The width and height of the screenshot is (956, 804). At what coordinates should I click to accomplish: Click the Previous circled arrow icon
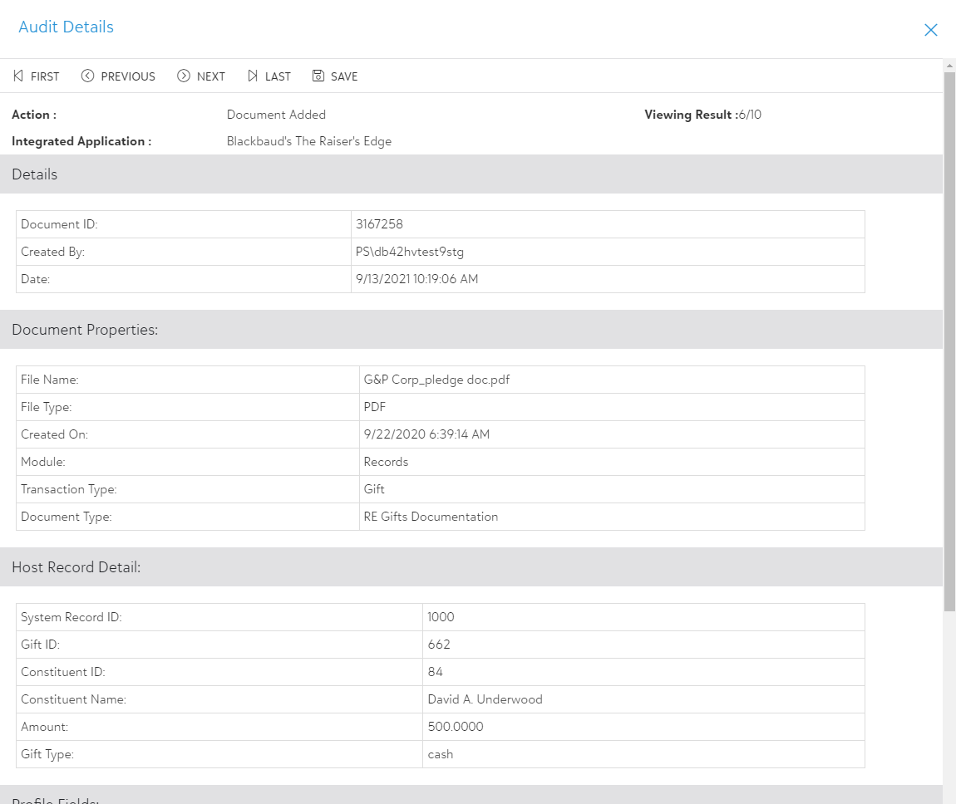(88, 76)
